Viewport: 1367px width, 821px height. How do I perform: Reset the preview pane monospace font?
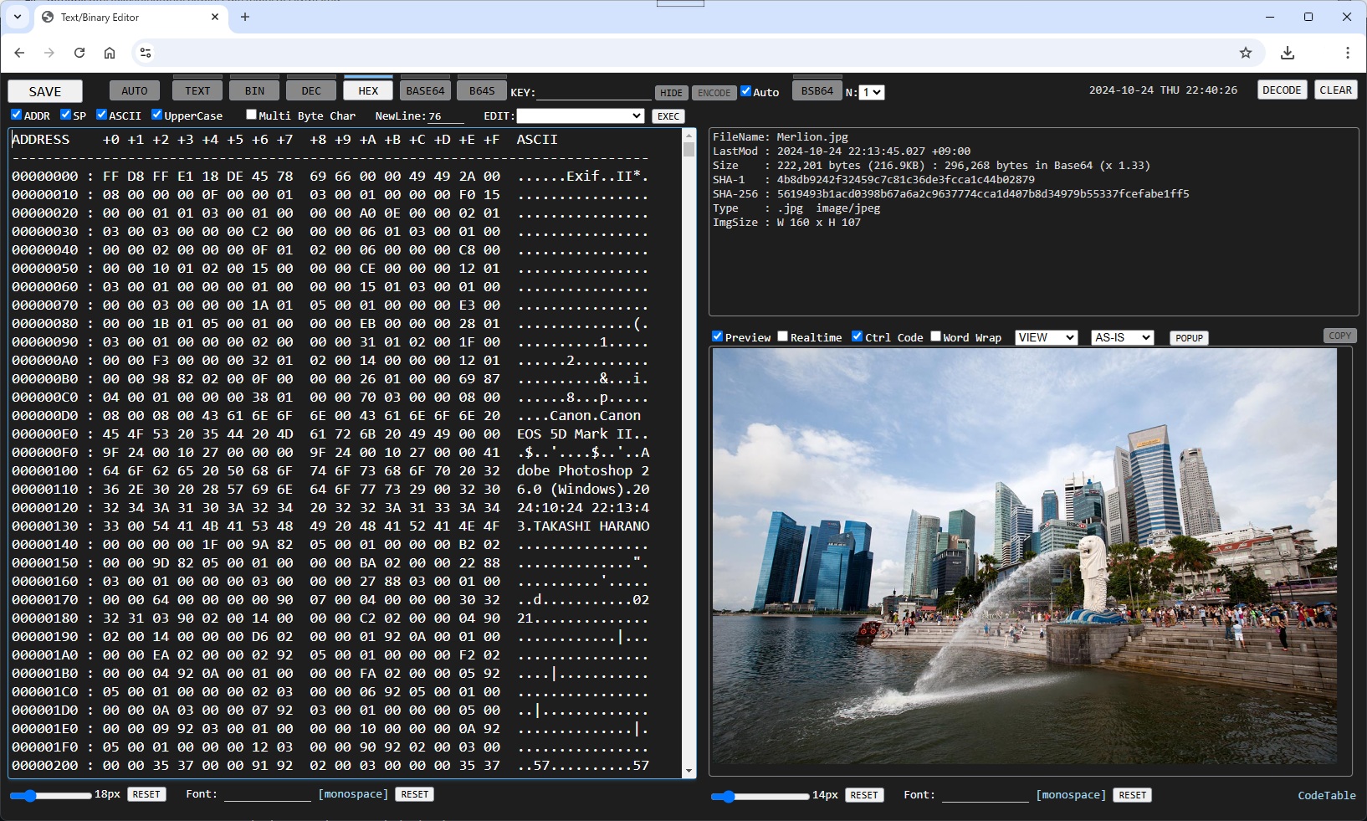pos(1132,795)
